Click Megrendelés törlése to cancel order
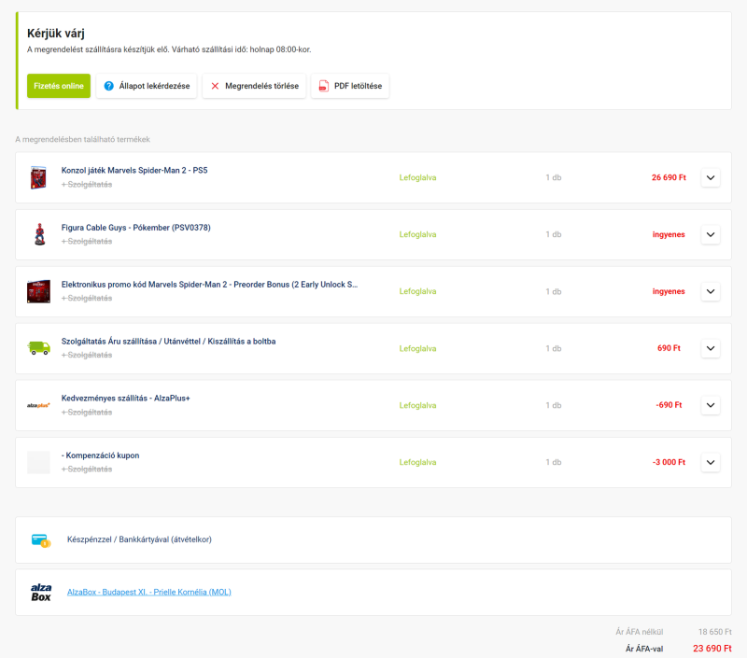This screenshot has height=658, width=747. (254, 86)
